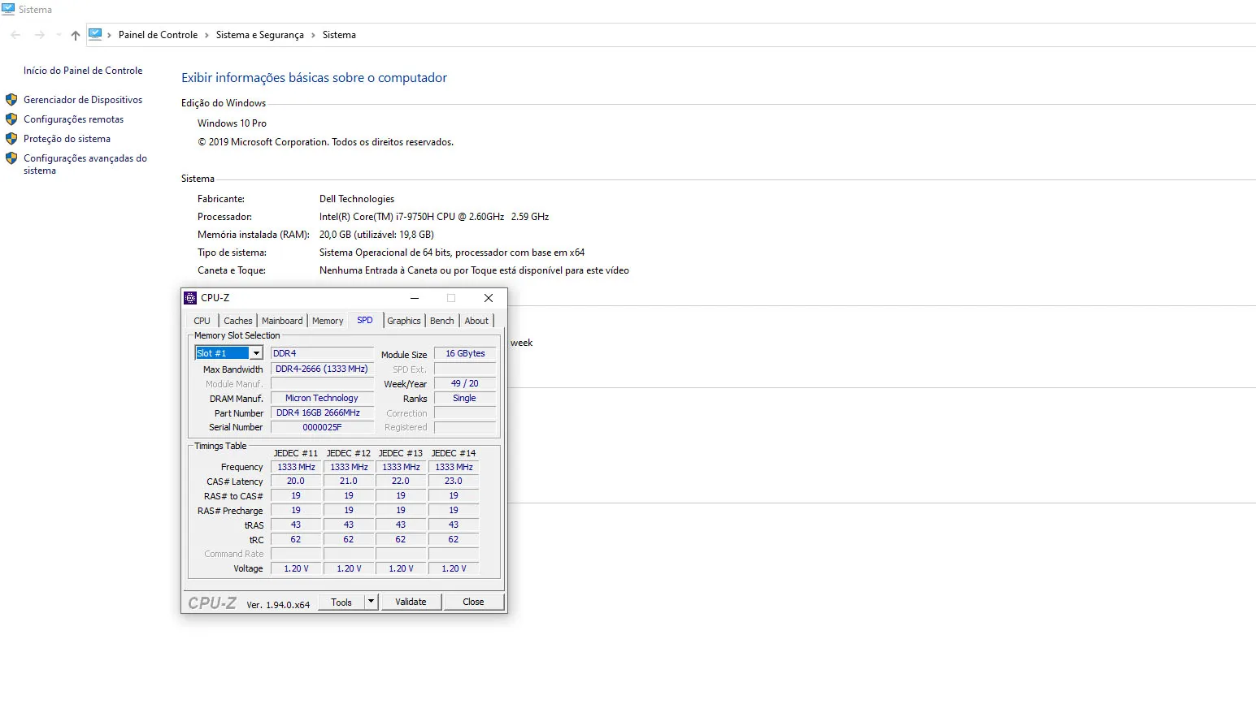Click the JEDEC #13 column header
The height and width of the screenshot is (704, 1256).
401,453
